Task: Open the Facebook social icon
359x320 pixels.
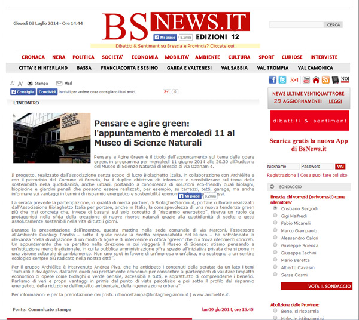Action: click(x=272, y=80)
